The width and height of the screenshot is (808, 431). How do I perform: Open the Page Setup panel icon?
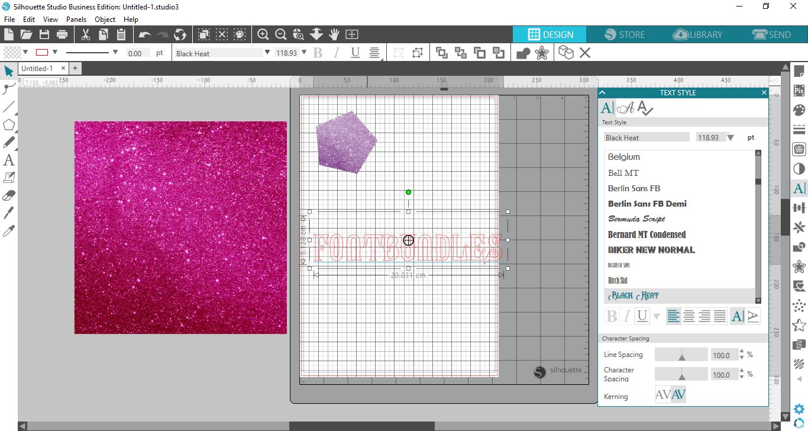(x=799, y=71)
